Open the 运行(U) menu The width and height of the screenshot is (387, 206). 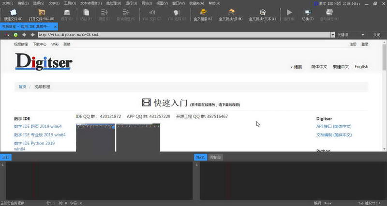[x=131, y=3]
